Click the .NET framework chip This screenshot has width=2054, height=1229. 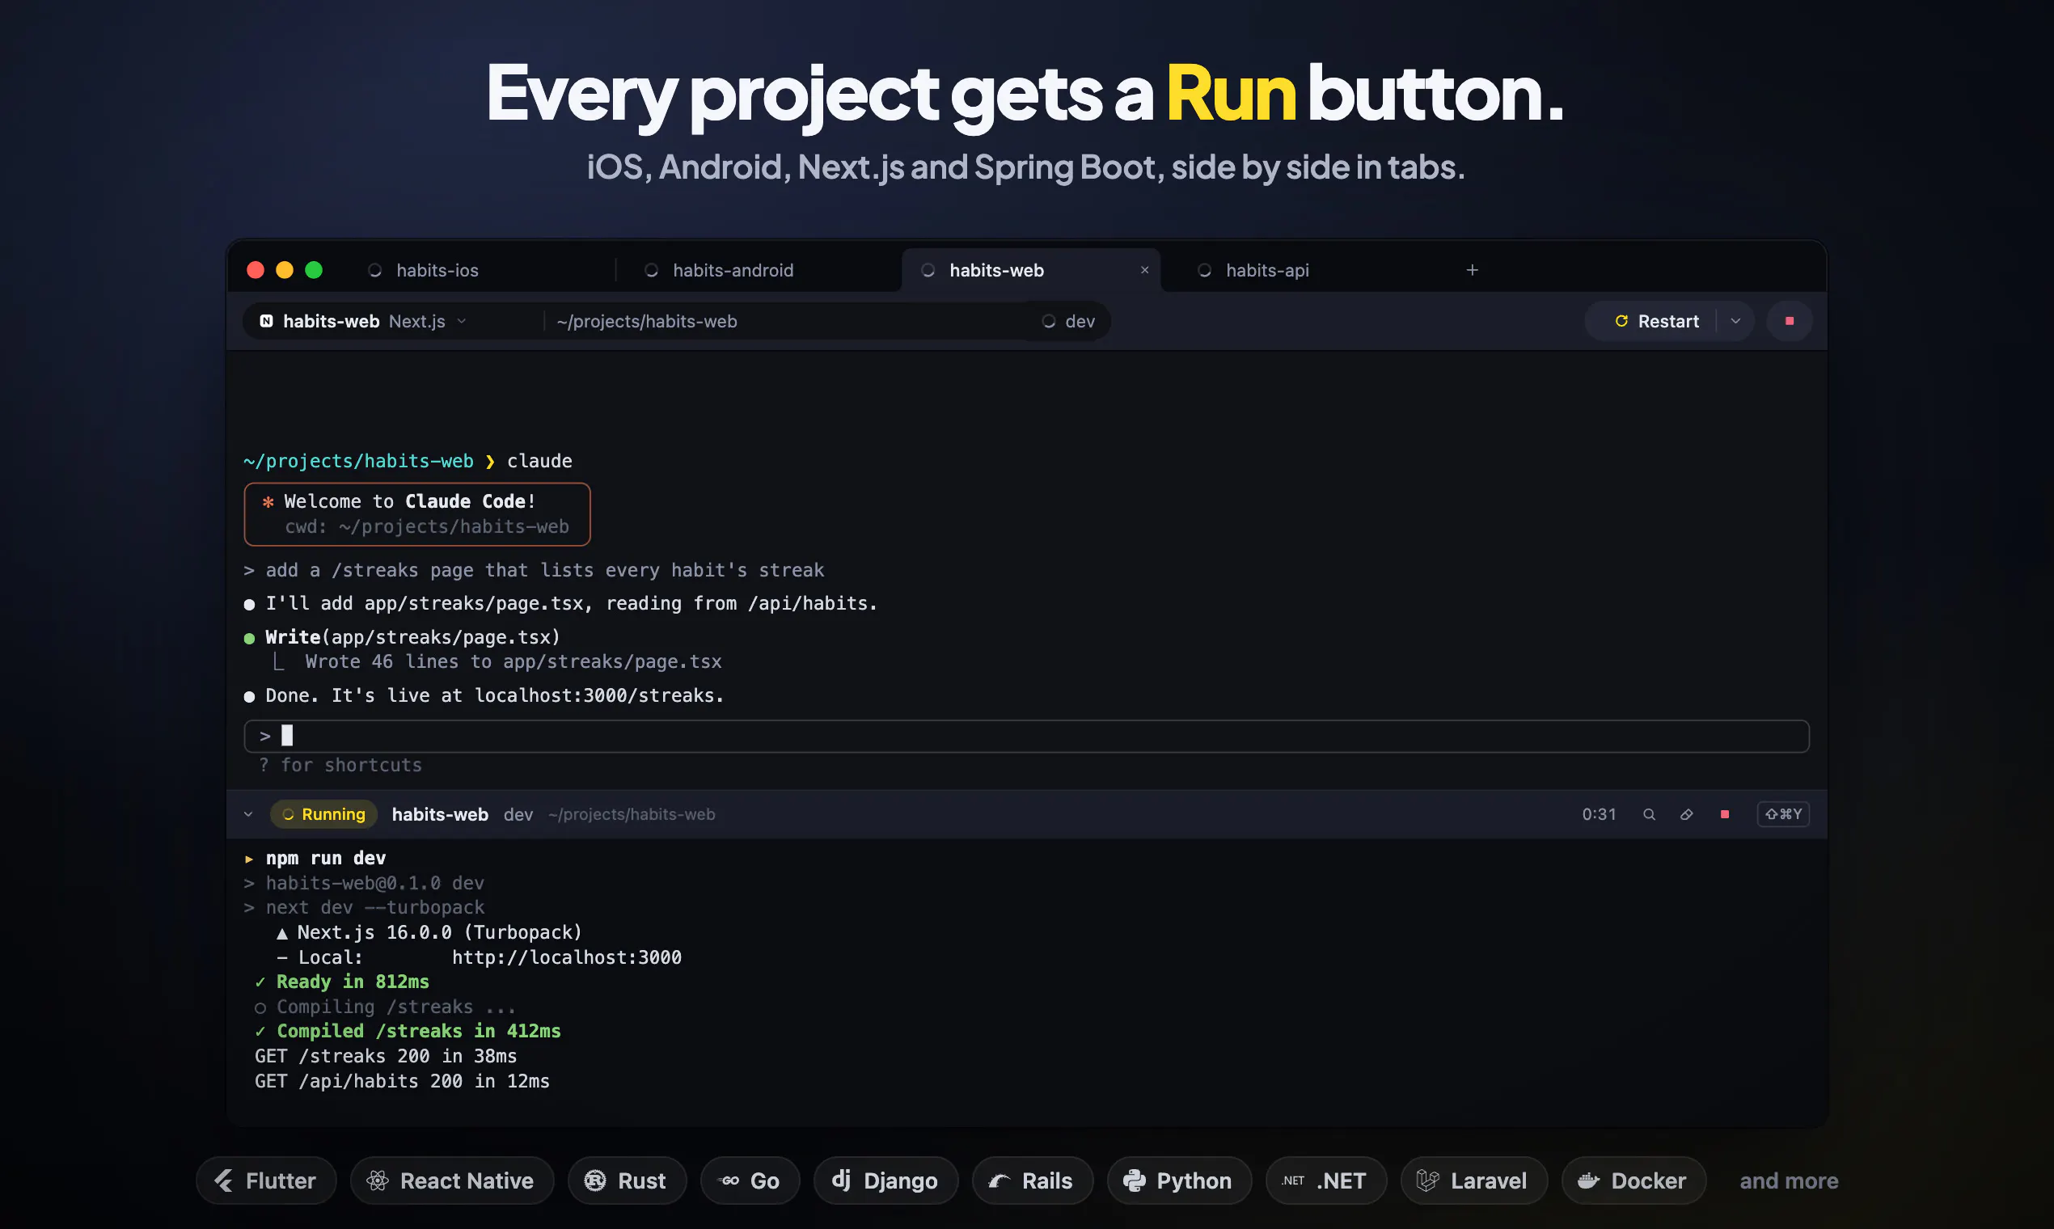coord(1326,1180)
